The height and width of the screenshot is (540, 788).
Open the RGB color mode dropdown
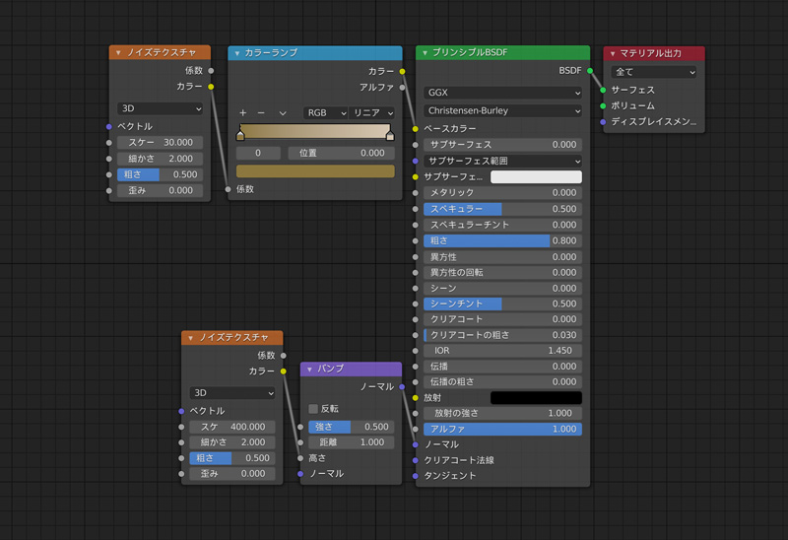point(325,113)
